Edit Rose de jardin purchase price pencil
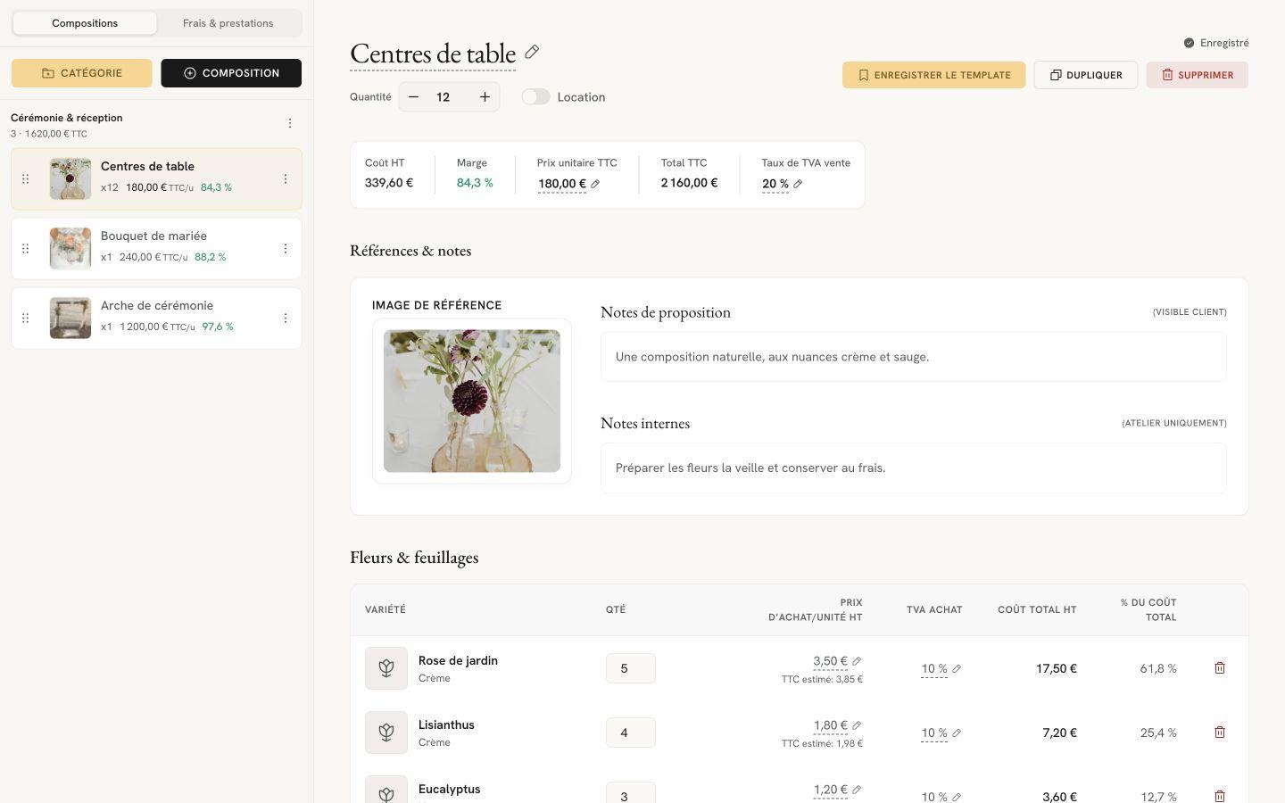 857,661
